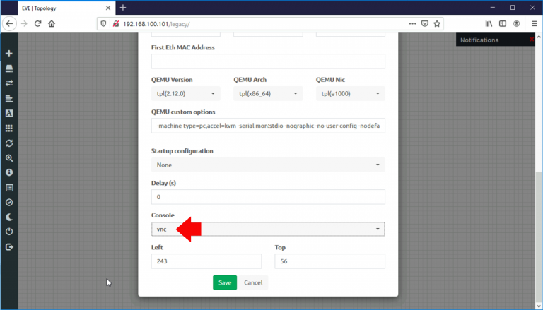Click the checkmark circle sidebar icon
The width and height of the screenshot is (543, 310).
click(9, 203)
